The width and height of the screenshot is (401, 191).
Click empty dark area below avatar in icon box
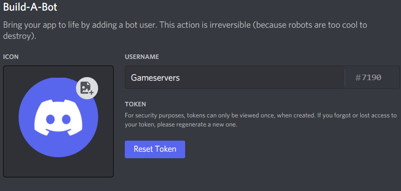click(x=58, y=167)
